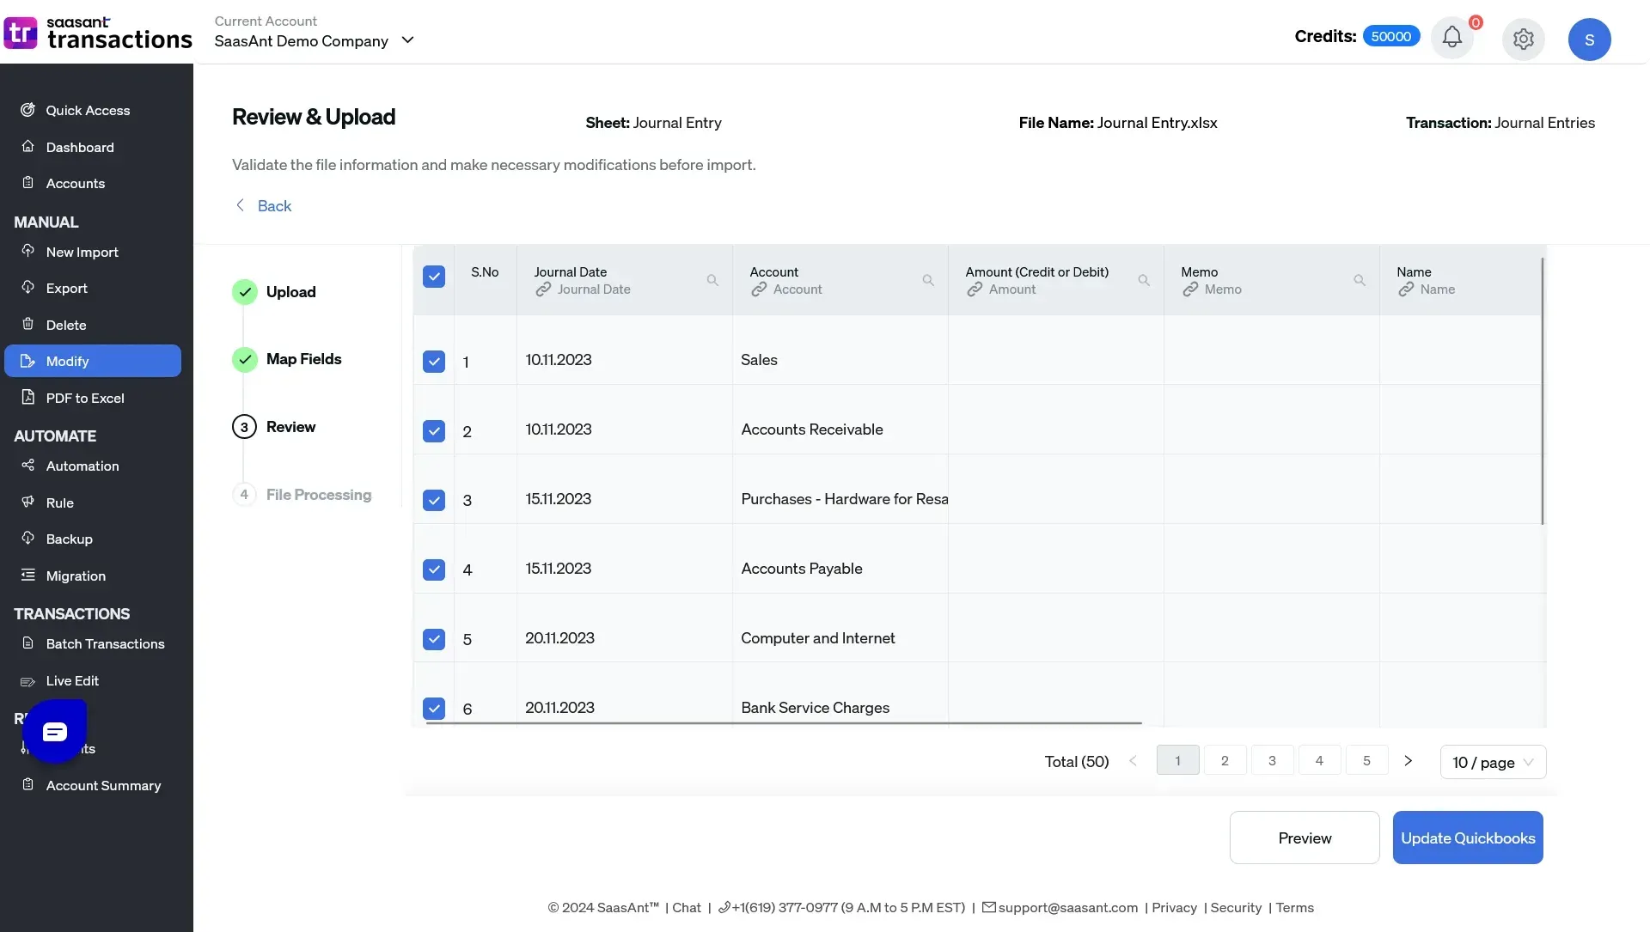Search the Amount column
This screenshot has height=932, width=1650.
point(1144,280)
